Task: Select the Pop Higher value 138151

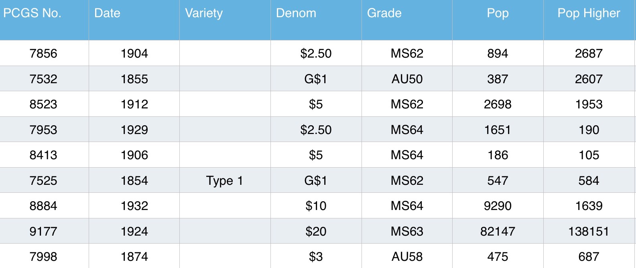Action: 589,231
